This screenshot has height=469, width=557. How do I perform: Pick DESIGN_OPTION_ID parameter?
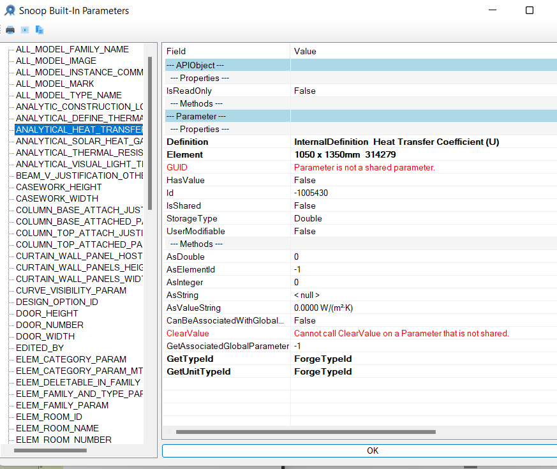57,302
